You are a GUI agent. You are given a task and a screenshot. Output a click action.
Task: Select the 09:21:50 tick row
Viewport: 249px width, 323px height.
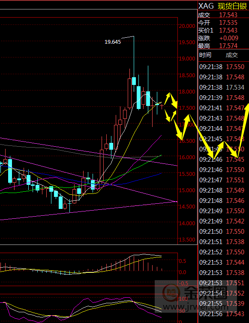click(222, 232)
